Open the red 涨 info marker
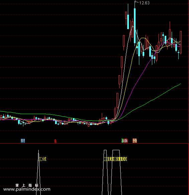The height and width of the screenshot is (195, 189). pyautogui.click(x=126, y=141)
